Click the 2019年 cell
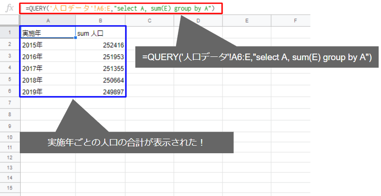 click(48, 91)
